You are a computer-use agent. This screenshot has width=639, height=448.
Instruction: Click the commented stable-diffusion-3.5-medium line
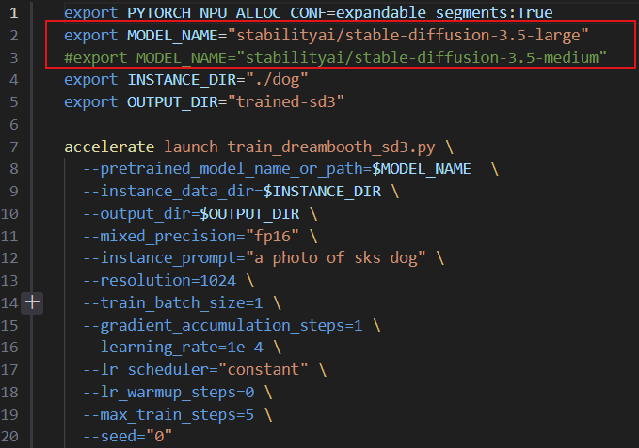click(335, 57)
